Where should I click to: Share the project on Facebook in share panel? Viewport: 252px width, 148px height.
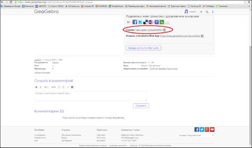(x=135, y=22)
